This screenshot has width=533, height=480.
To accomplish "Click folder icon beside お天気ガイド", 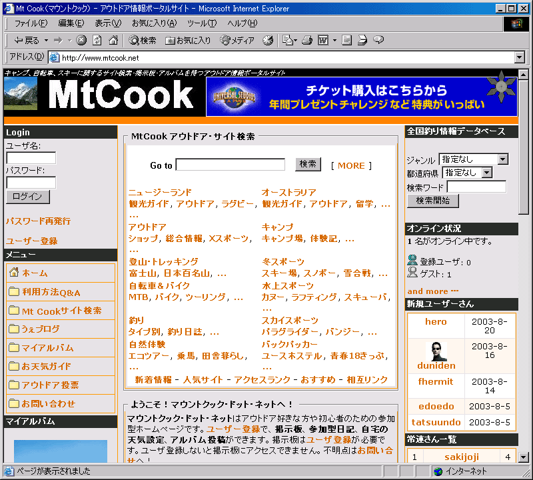I will coord(14,366).
